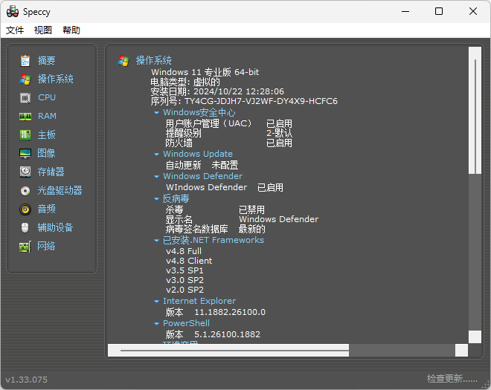This screenshot has width=491, height=390.
Task: Collapse the Windows安全中心 section arrow
Action: 156,113
